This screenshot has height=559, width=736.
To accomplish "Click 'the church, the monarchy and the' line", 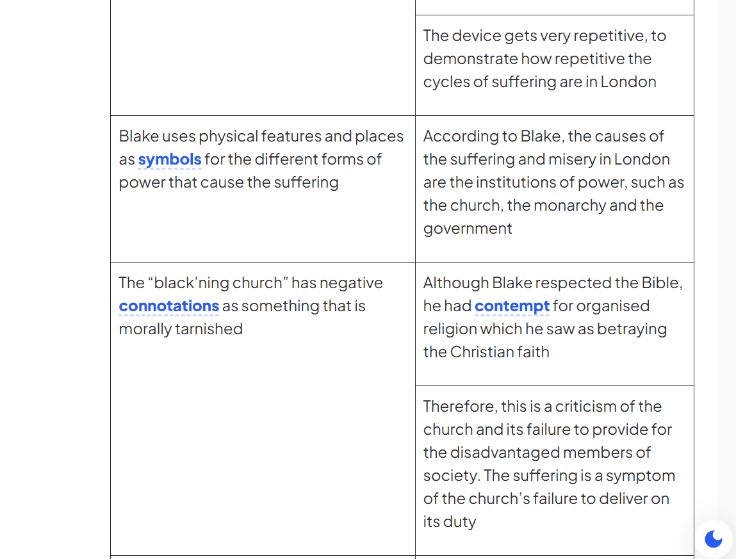I will 544,206.
